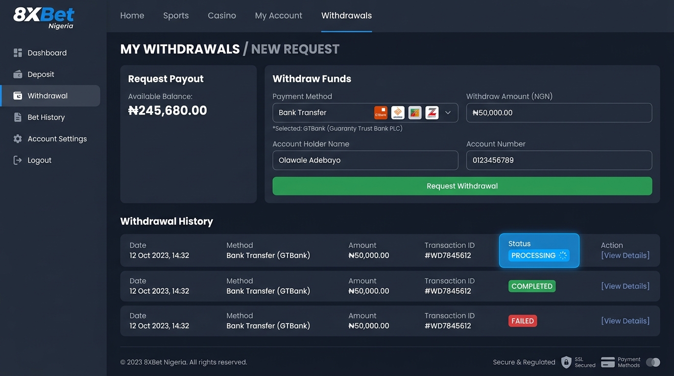
Task: Click the spinner beside PROCESSING status
Action: [x=563, y=256]
